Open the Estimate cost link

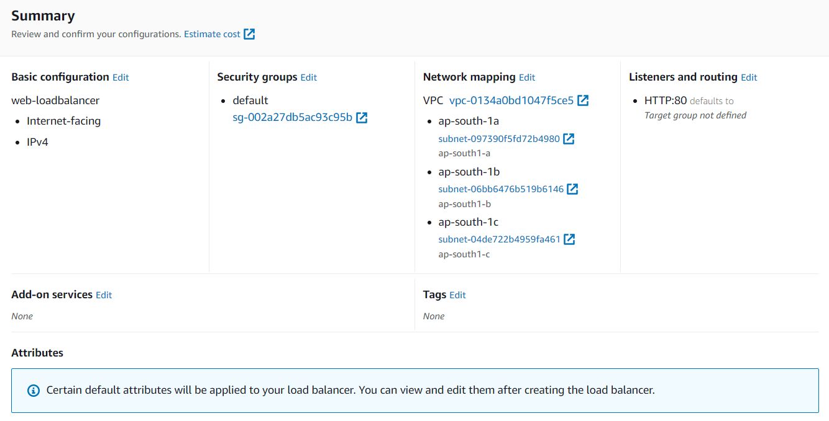tap(212, 34)
